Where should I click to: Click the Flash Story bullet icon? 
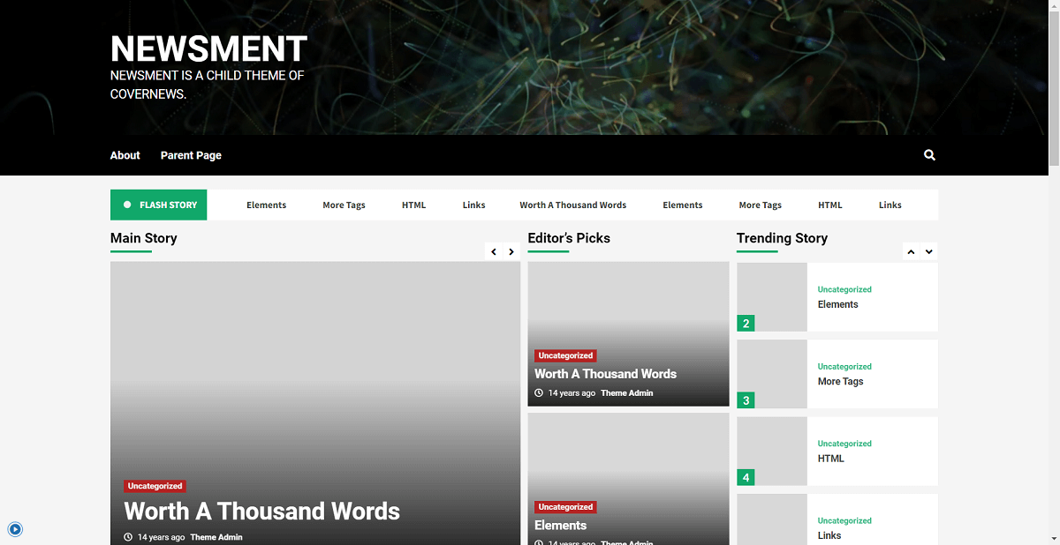pos(126,204)
